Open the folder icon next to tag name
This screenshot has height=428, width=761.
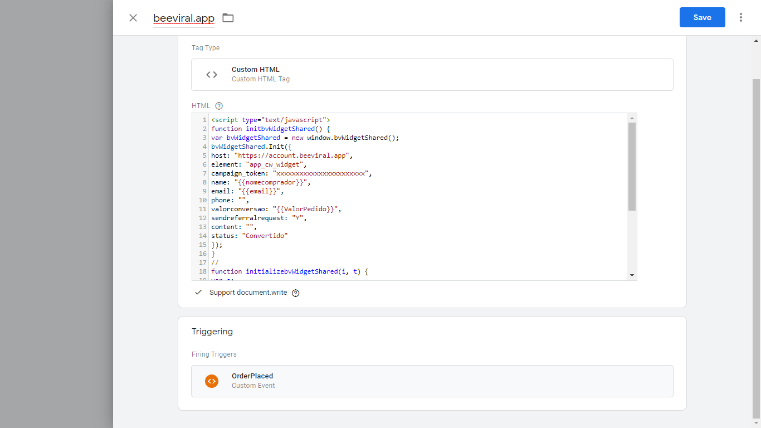click(228, 18)
